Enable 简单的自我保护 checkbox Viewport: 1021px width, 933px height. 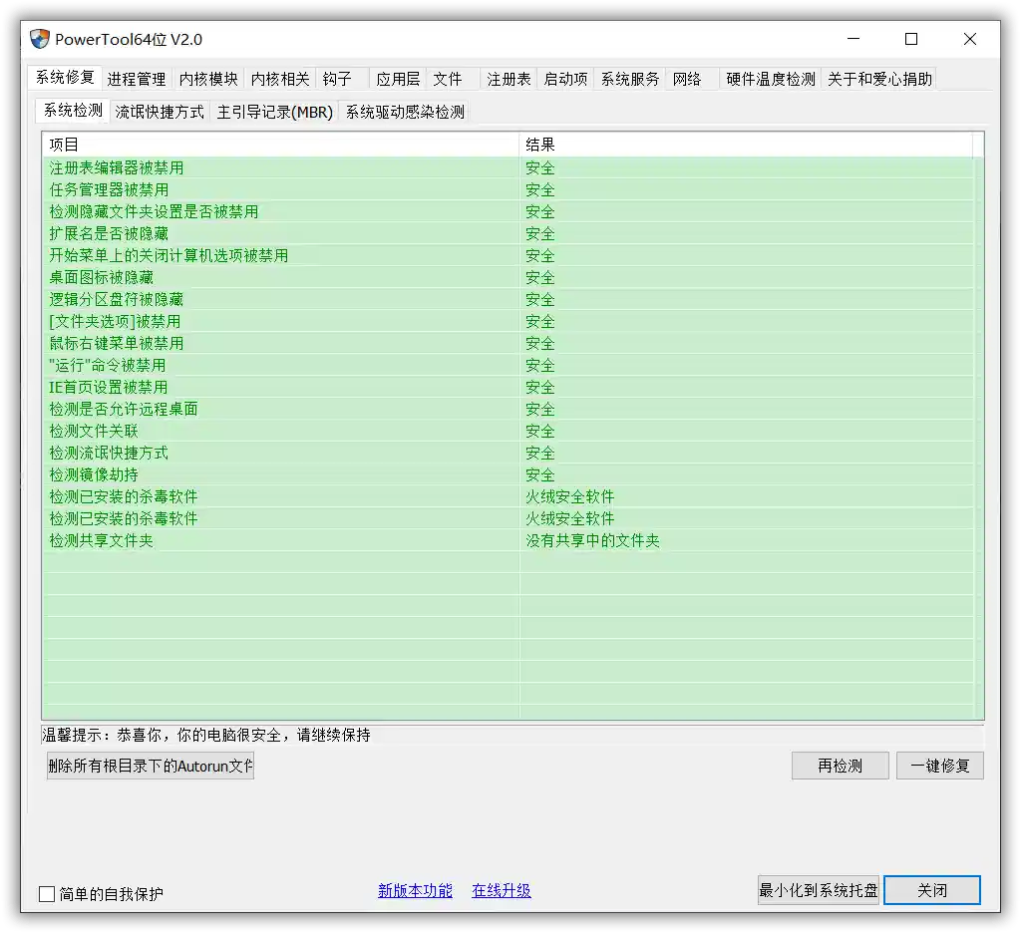tap(44, 894)
